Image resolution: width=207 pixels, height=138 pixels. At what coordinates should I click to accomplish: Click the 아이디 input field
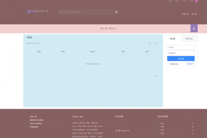(181, 47)
